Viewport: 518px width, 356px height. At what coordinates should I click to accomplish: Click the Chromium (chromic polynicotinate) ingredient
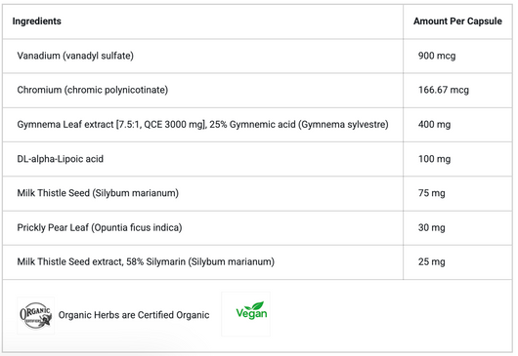(93, 90)
